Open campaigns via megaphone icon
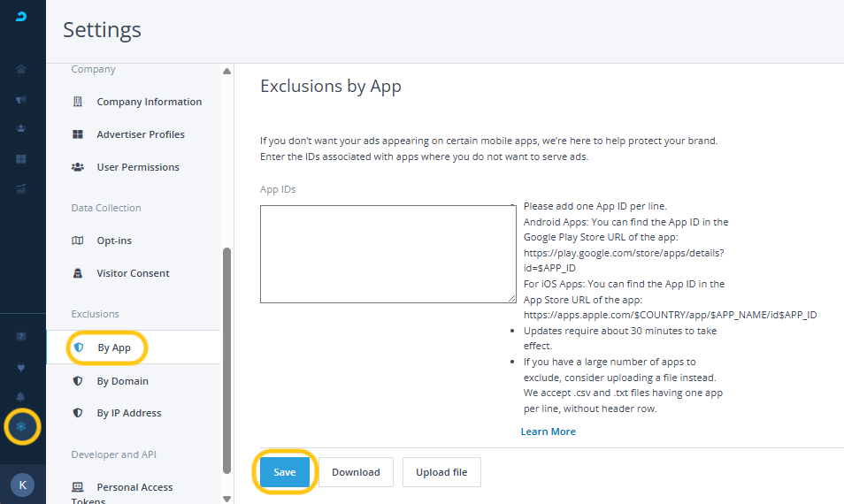 click(x=21, y=99)
